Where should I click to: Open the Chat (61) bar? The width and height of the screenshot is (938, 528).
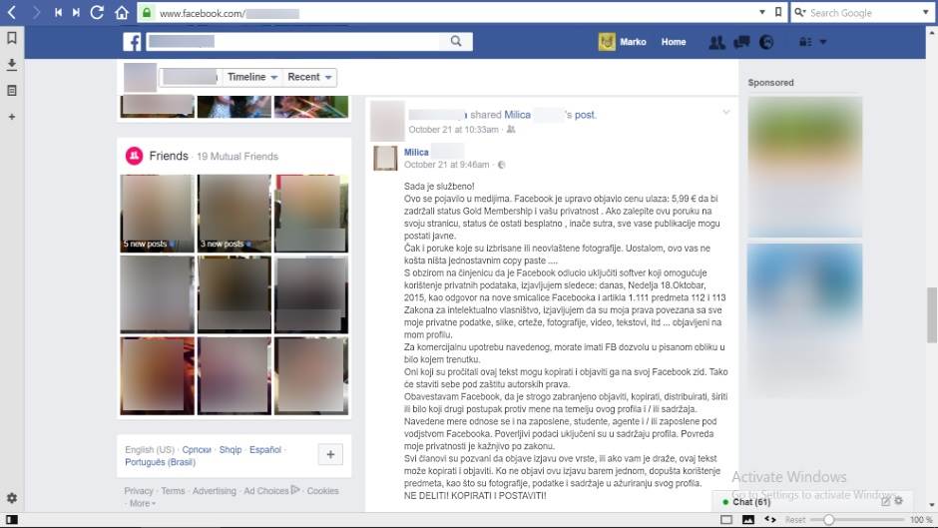752,501
